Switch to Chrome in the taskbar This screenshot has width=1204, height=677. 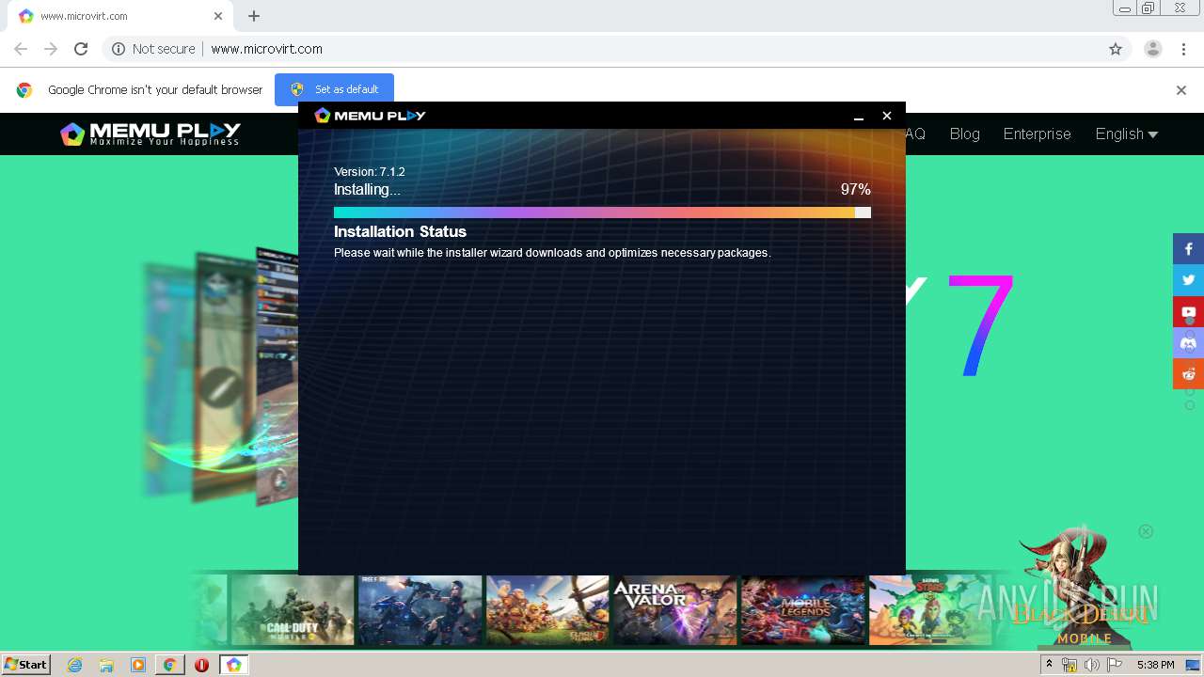pos(169,665)
